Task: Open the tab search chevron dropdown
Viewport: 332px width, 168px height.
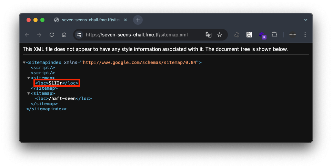Action: [305, 20]
